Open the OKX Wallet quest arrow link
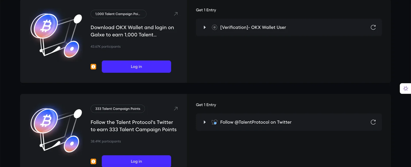 coord(176,14)
